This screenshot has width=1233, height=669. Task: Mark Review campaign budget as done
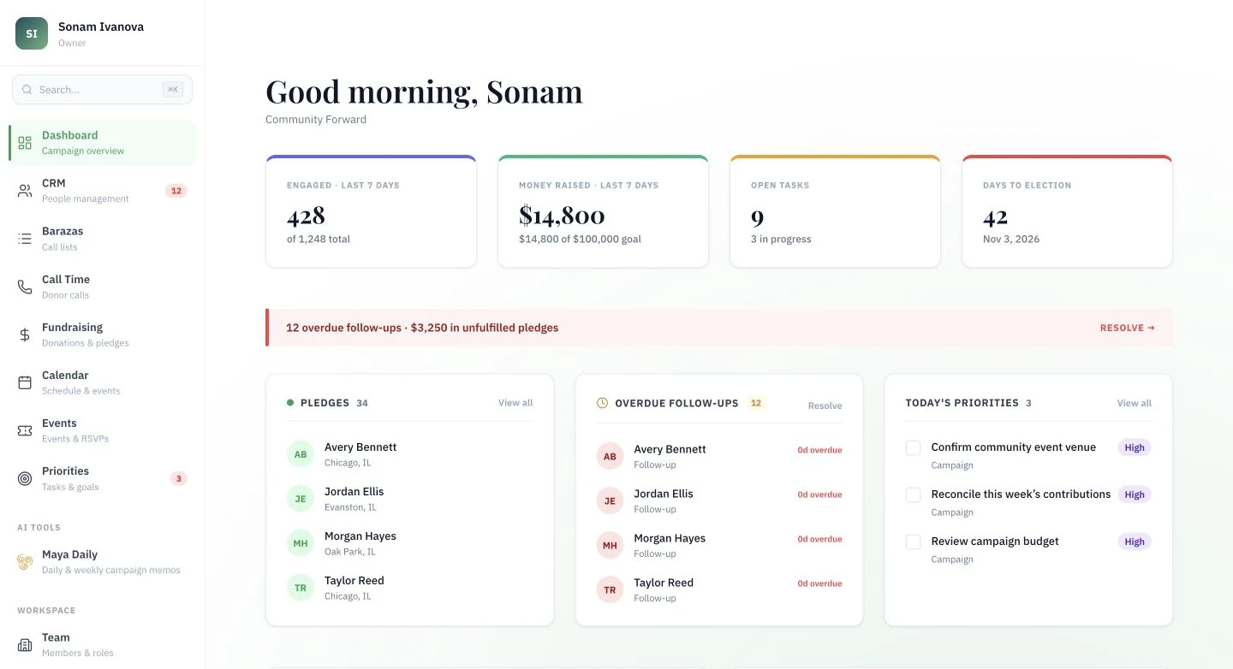[x=913, y=542]
